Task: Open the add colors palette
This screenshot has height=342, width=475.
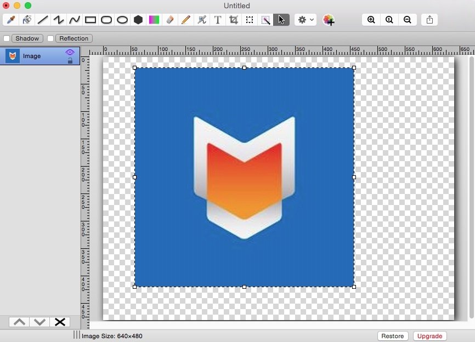Action: coord(329,20)
